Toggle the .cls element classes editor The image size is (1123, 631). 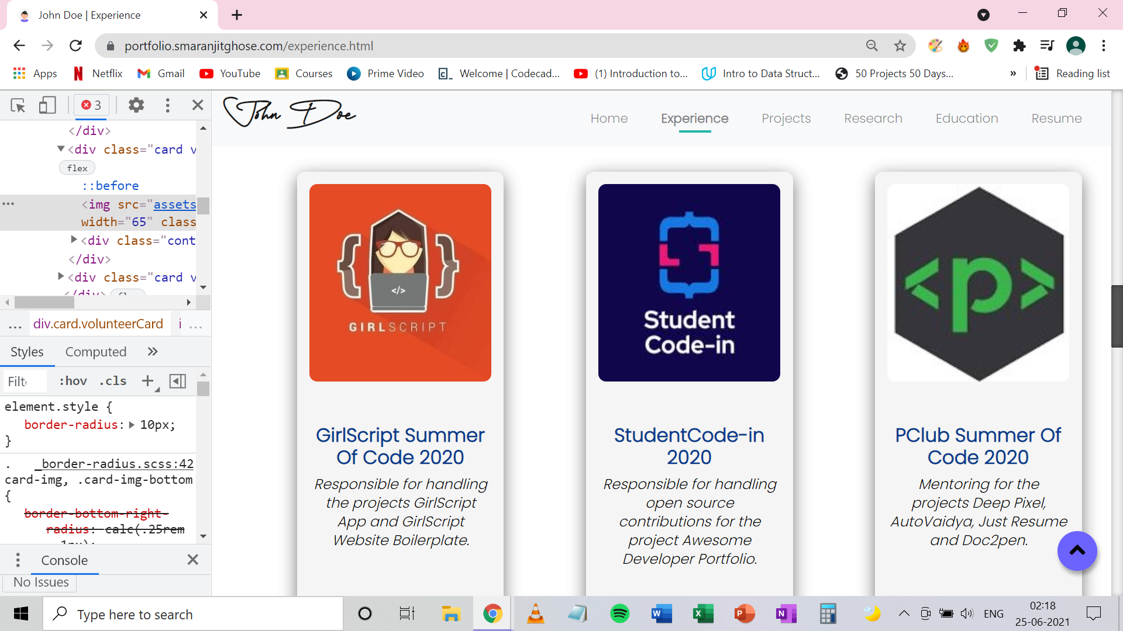pyautogui.click(x=112, y=381)
